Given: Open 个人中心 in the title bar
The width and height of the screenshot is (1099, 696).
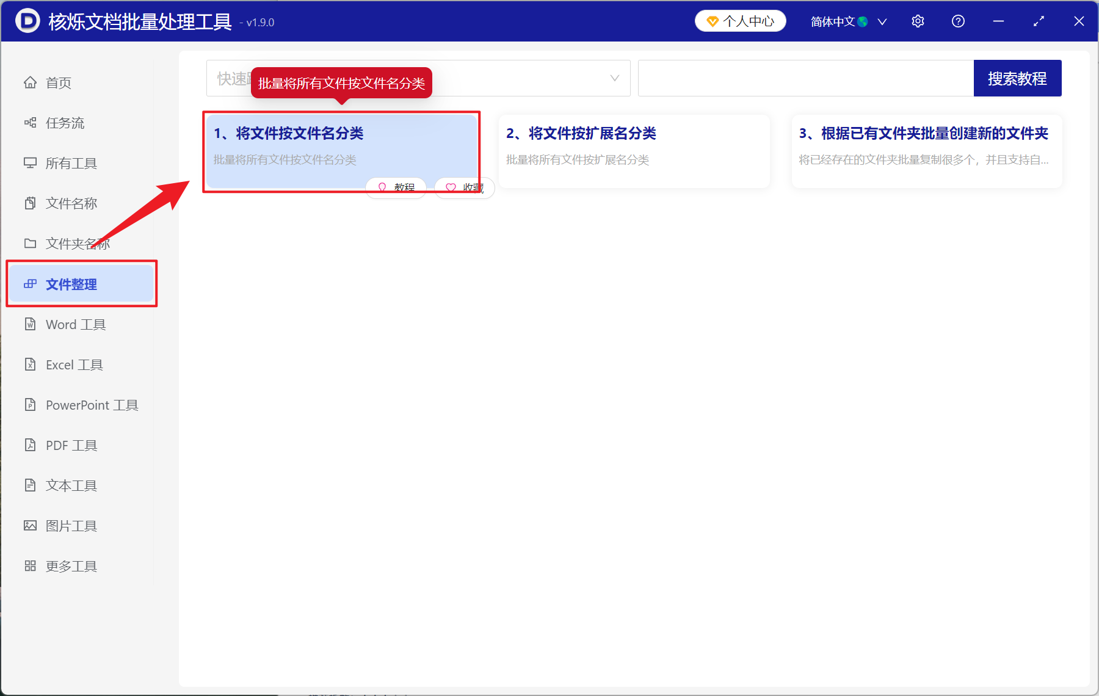Looking at the screenshot, I should [x=740, y=21].
